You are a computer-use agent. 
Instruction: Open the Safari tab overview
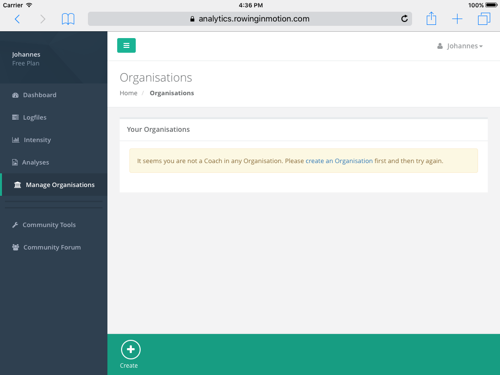click(484, 19)
